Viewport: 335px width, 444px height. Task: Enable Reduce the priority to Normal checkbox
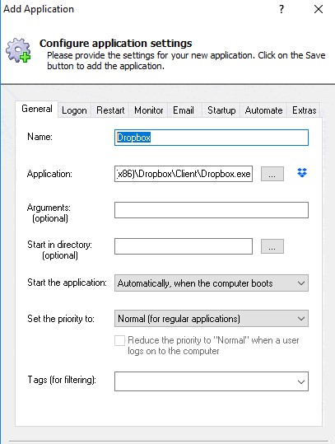point(119,340)
